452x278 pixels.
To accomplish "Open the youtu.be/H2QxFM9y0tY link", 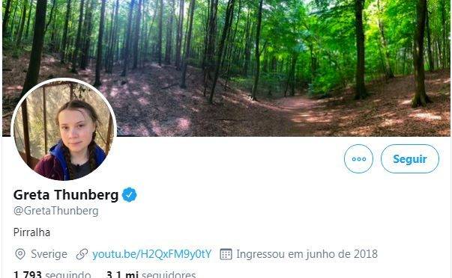I will pos(152,254).
